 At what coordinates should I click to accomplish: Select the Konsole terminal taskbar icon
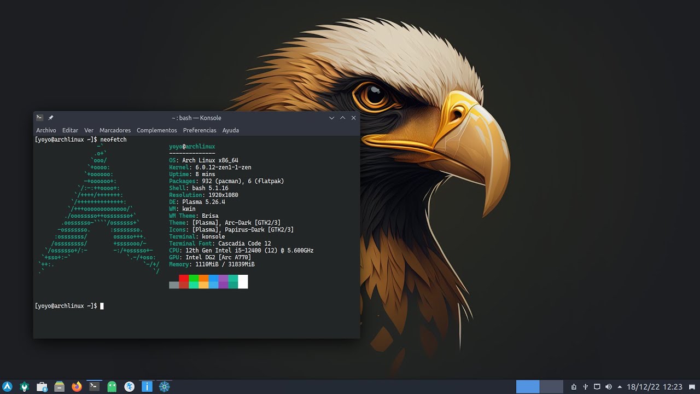pyautogui.click(x=95, y=387)
